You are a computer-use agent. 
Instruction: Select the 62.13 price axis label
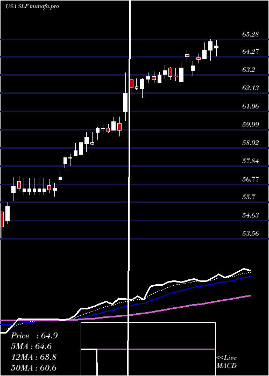[x=250, y=88]
